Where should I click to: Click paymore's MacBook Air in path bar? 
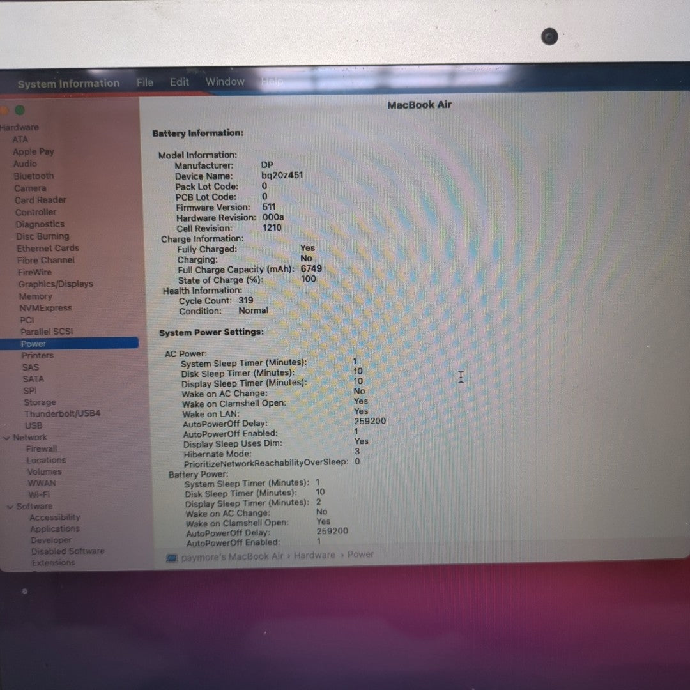[x=232, y=556]
